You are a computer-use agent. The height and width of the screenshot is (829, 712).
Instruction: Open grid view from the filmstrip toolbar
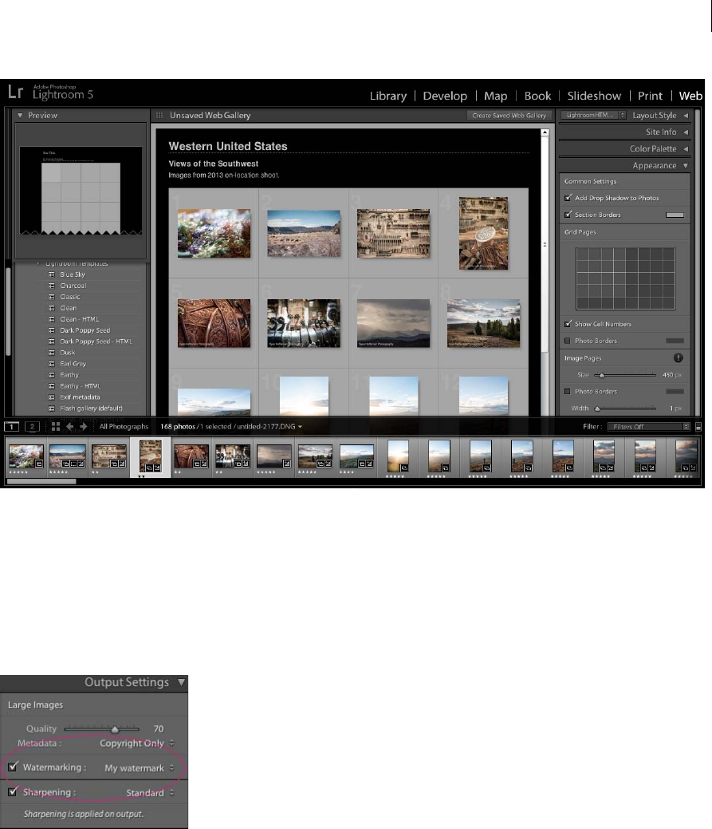[x=56, y=427]
